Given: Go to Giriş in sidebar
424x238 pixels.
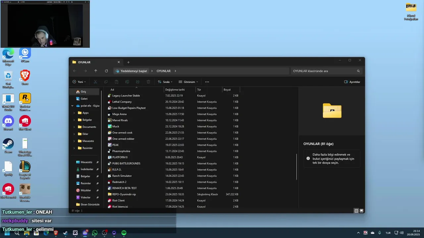Looking at the screenshot, I should [84, 92].
